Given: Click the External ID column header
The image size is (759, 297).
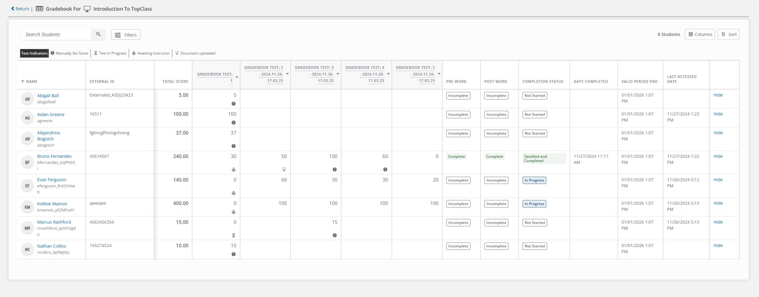Looking at the screenshot, I should point(102,82).
